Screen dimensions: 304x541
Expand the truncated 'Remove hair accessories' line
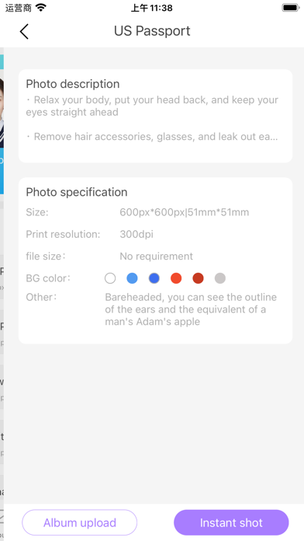152,137
